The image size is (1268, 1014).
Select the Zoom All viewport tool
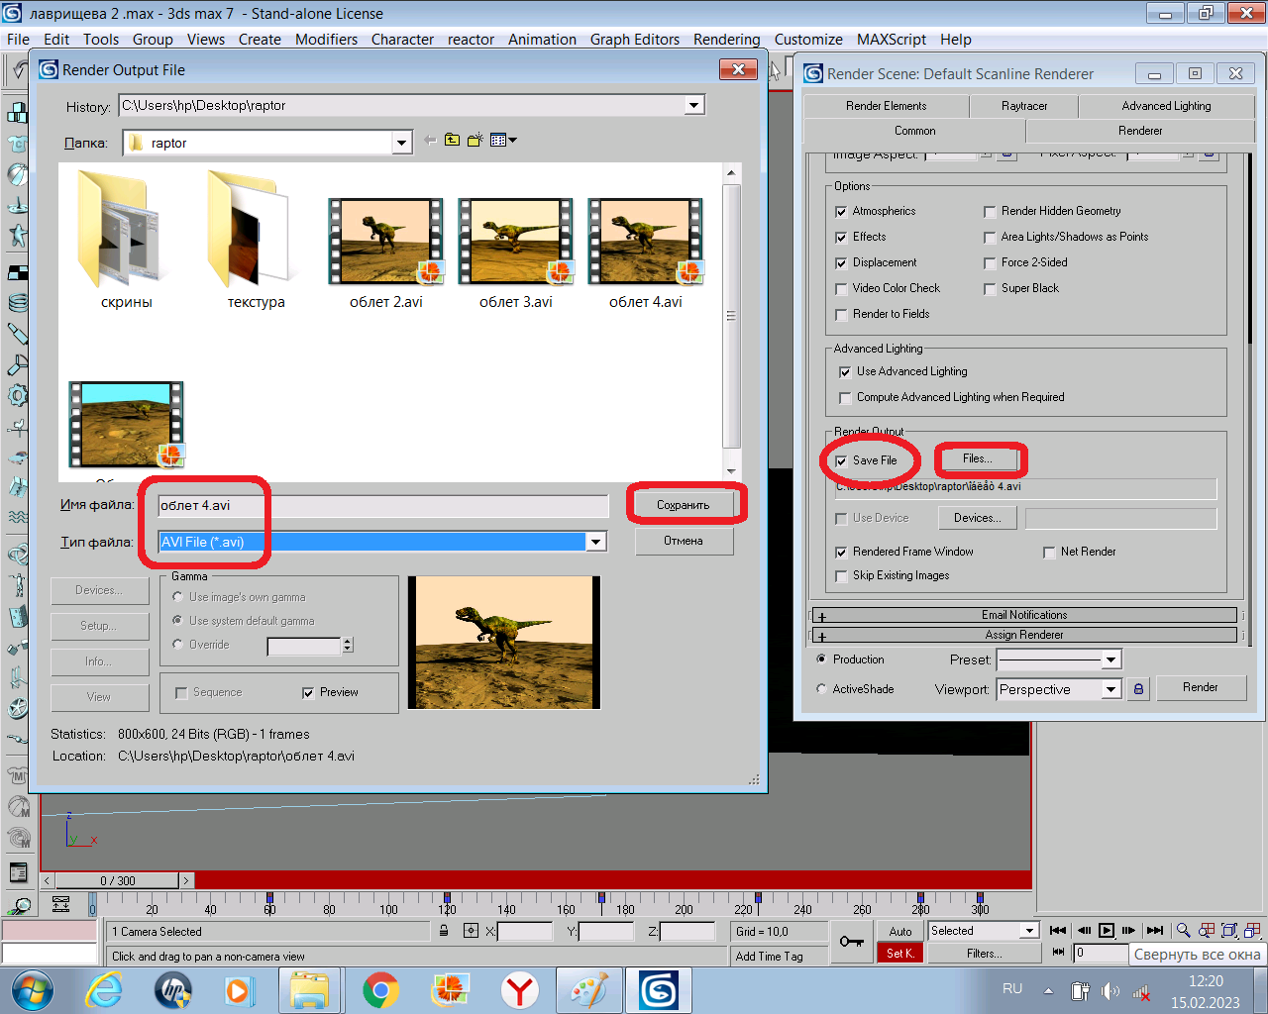point(1207,931)
